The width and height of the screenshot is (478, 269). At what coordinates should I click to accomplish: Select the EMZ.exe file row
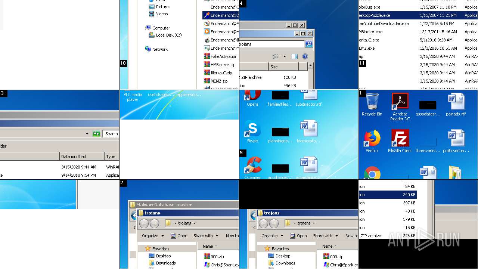point(418,48)
